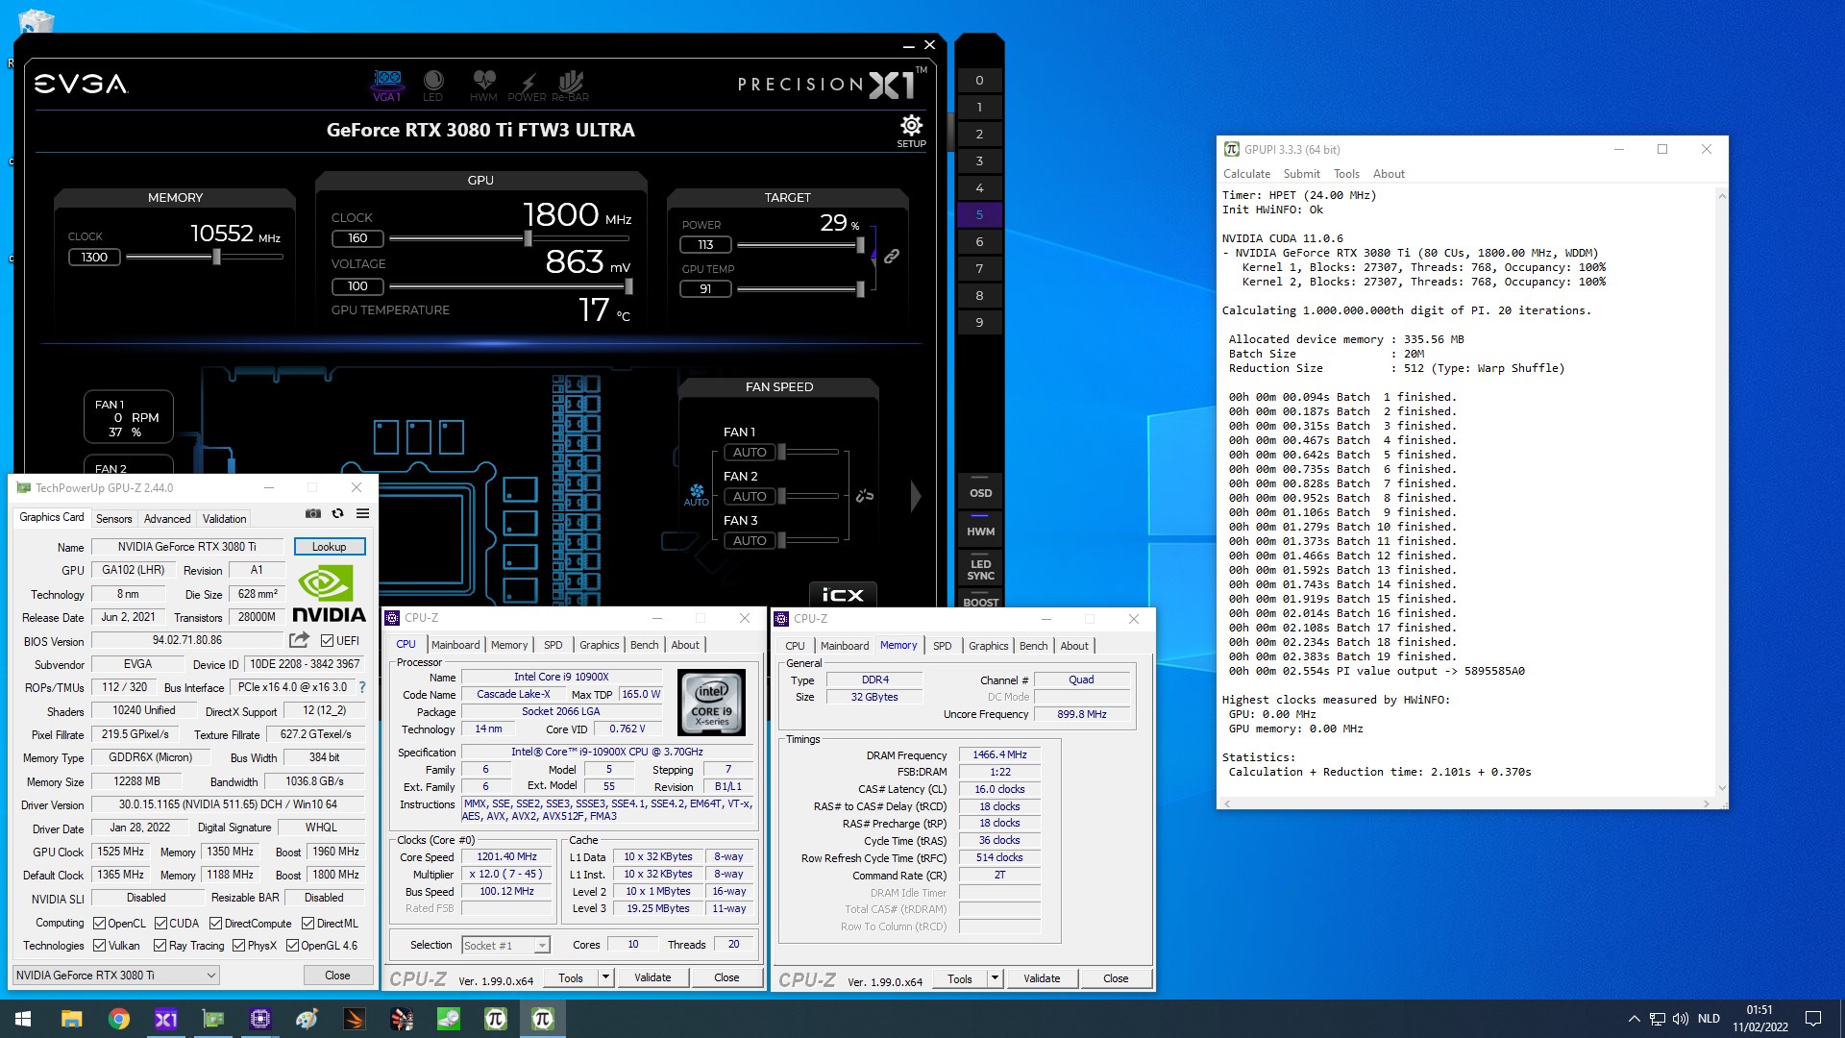The image size is (1845, 1038).
Task: Refresh GPU-Z with the refresh icon
Action: 337,514
